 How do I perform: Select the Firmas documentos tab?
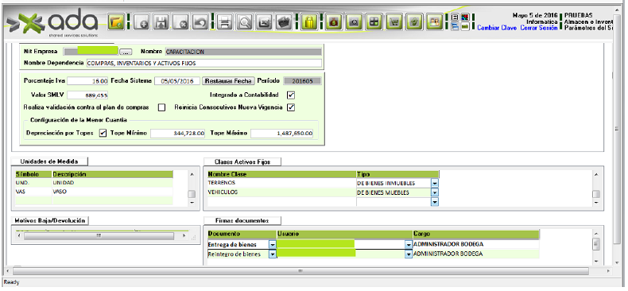coord(242,220)
